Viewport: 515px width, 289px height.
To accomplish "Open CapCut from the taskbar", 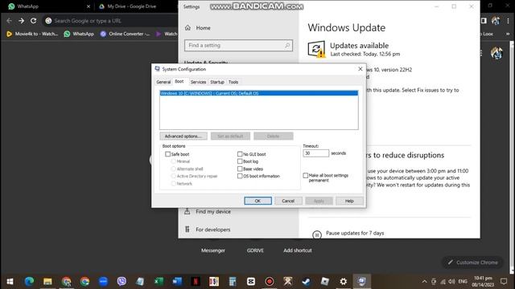I will point(251,281).
